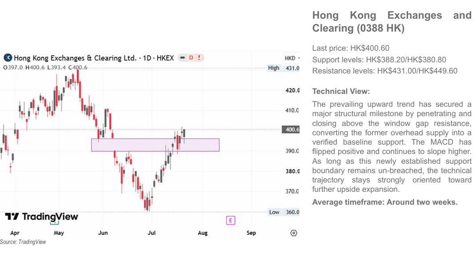
Task: Click the Source: TradingView caption
Action: coord(23,242)
